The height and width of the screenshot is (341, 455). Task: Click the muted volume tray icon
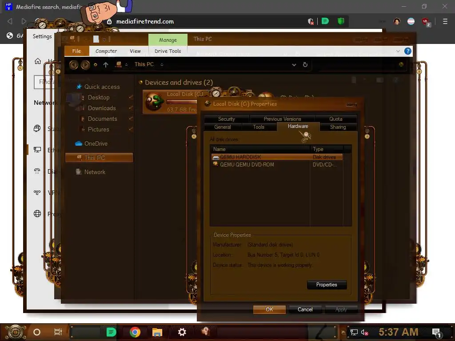pyautogui.click(x=364, y=332)
